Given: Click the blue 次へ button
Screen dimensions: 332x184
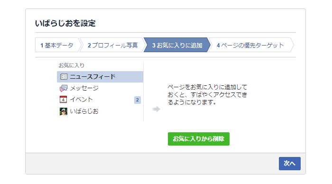Looking at the screenshot, I should [x=290, y=164].
